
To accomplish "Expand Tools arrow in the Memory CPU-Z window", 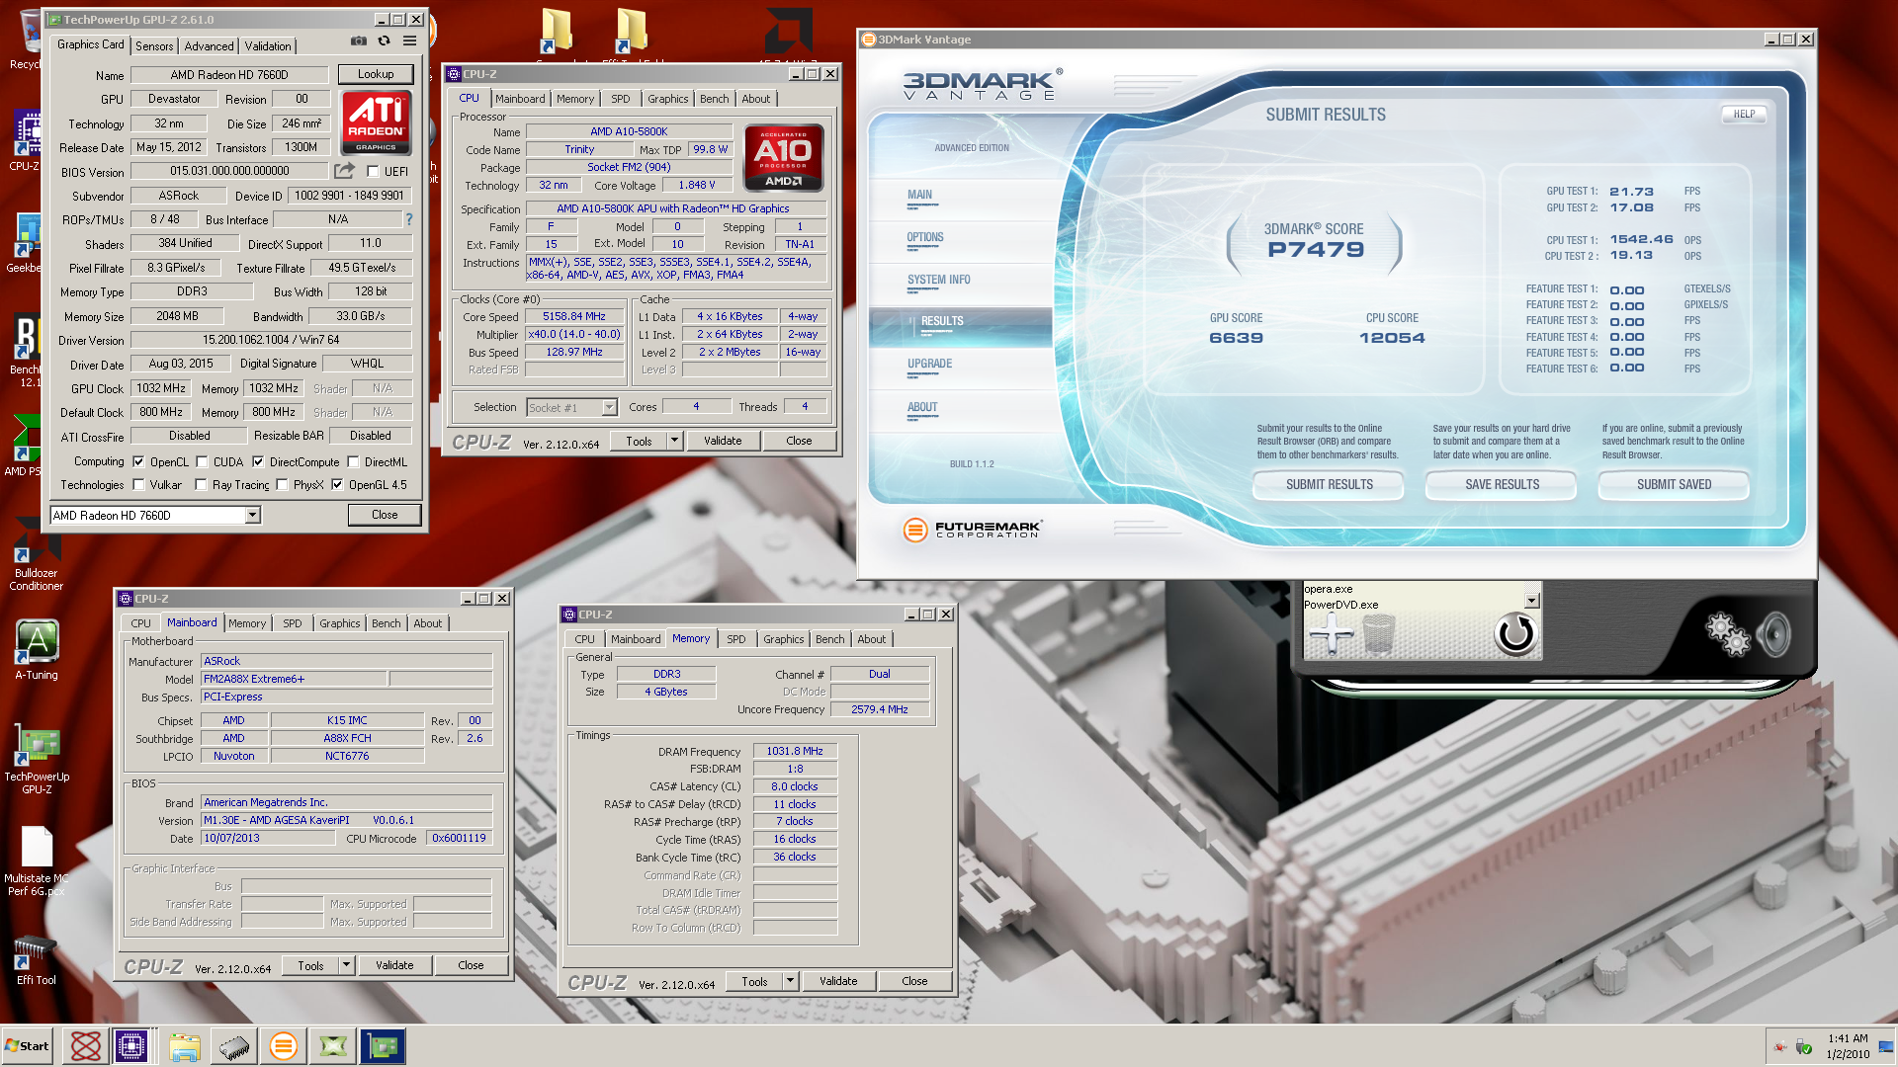I will click(x=790, y=981).
